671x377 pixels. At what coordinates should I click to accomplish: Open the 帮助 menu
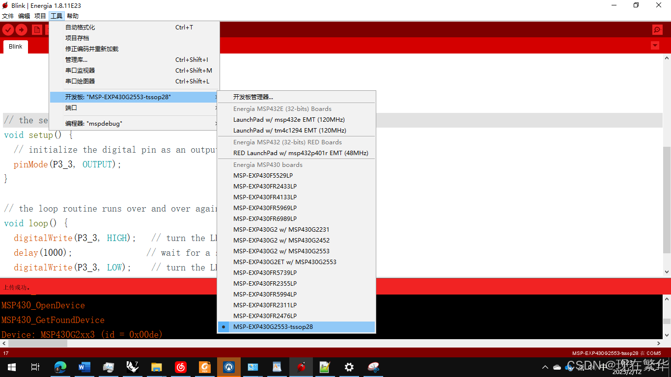click(73, 16)
